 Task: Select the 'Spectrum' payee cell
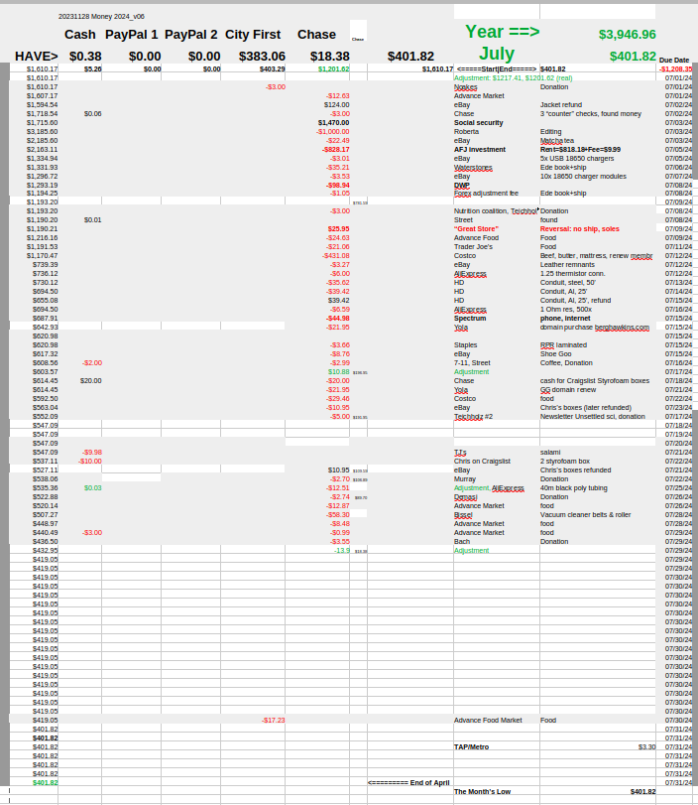[x=470, y=319]
